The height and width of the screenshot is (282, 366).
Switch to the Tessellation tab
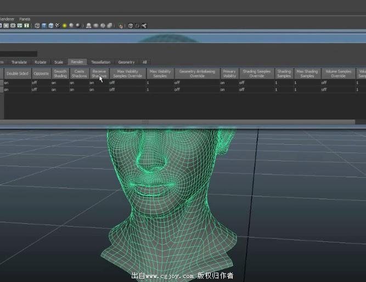pyautogui.click(x=100, y=62)
